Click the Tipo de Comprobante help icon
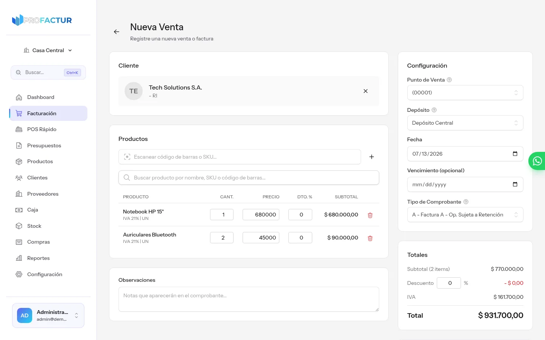Image resolution: width=545 pixels, height=340 pixels. tap(466, 202)
